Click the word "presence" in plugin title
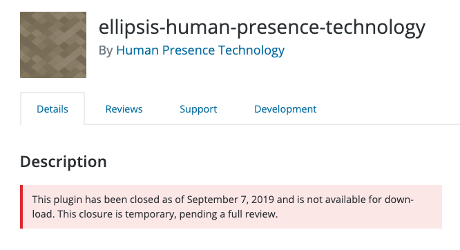 click(x=278, y=28)
